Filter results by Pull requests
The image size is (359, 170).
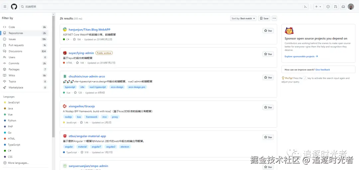25,45
